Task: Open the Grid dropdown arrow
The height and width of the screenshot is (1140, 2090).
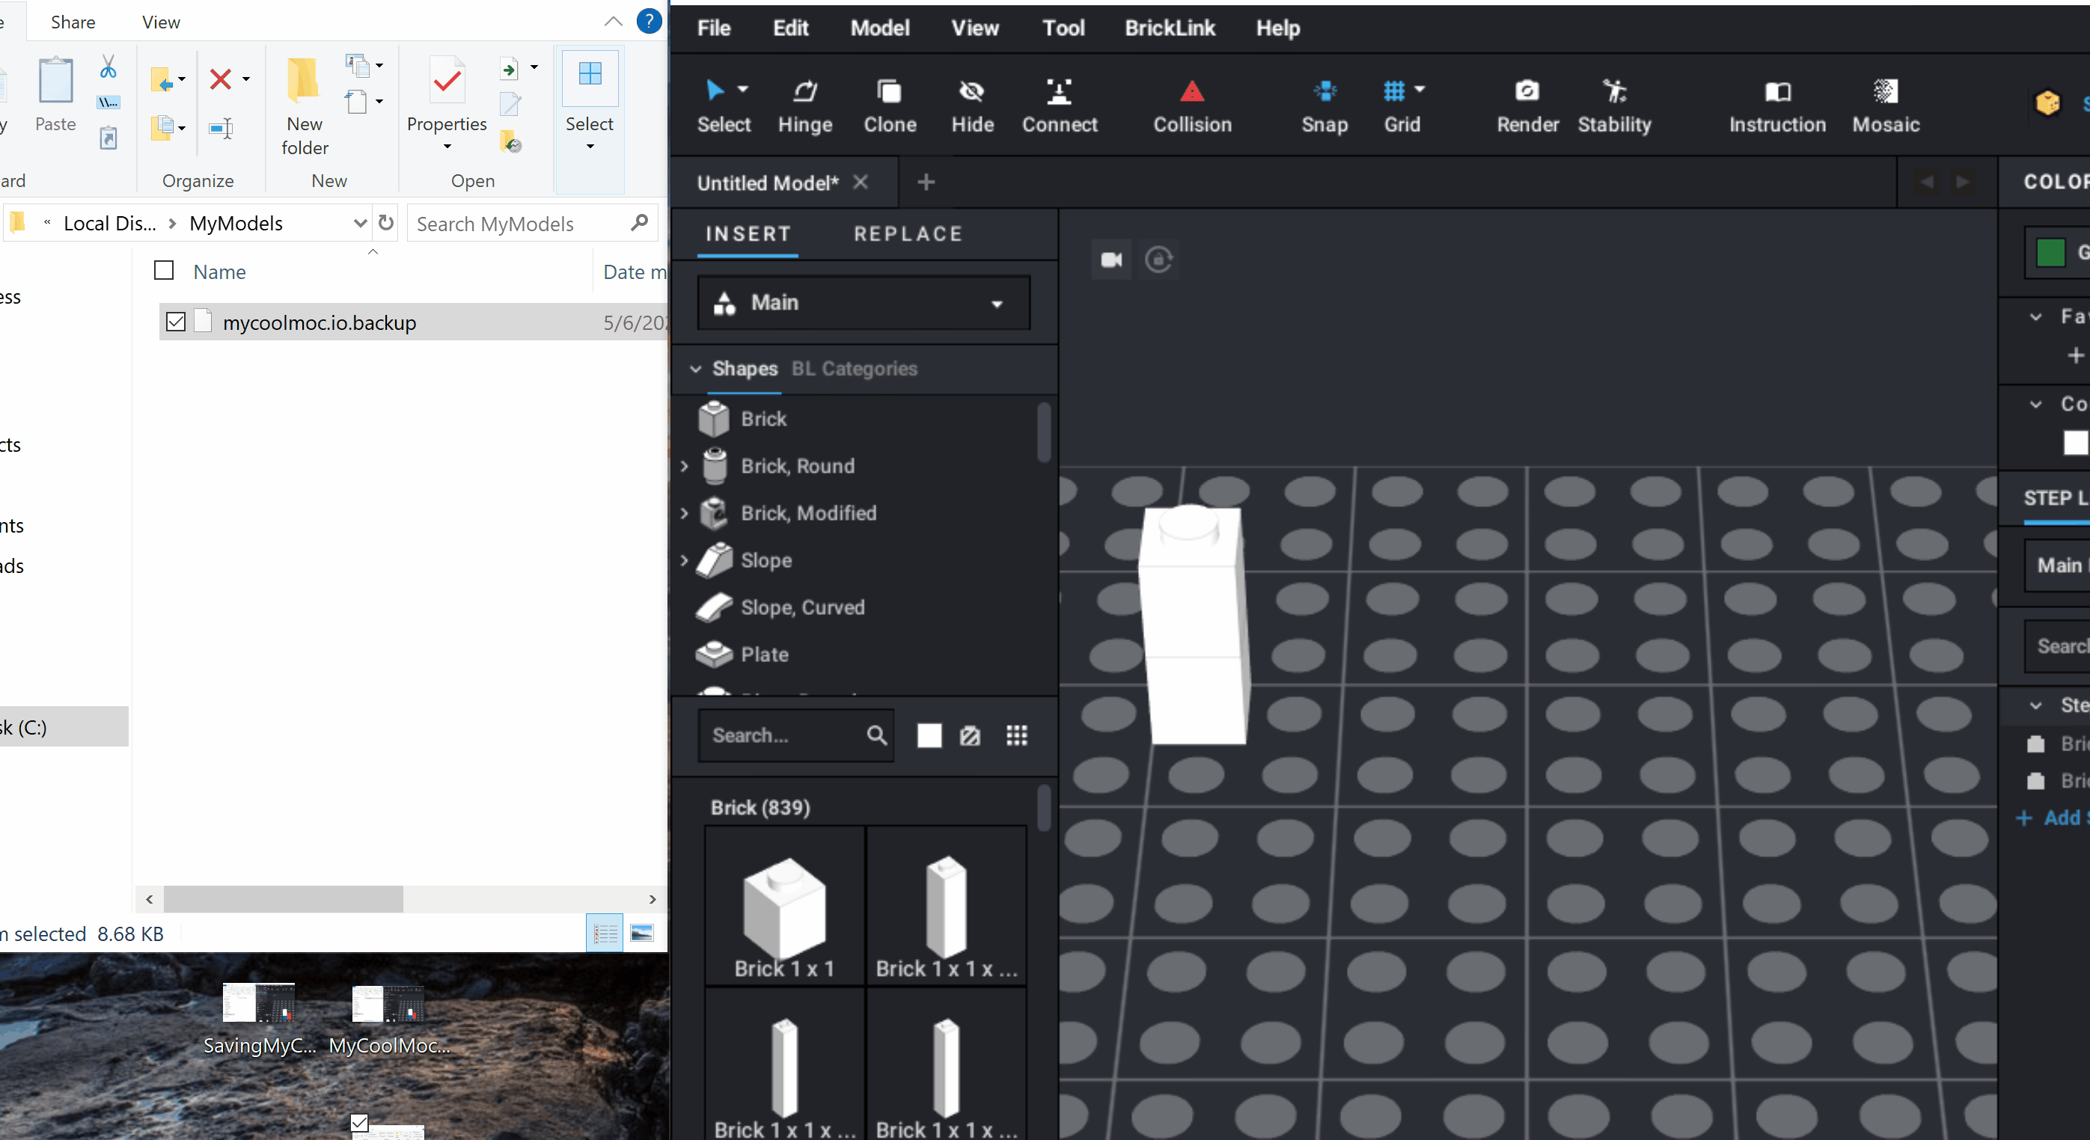Action: pyautogui.click(x=1420, y=89)
